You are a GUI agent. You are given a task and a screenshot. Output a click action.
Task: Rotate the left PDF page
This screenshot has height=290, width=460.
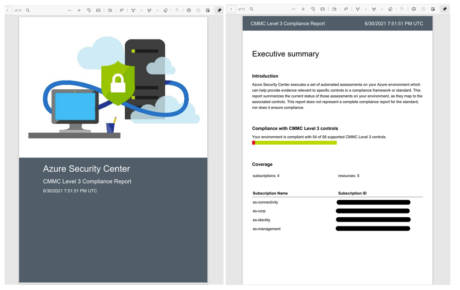click(88, 10)
